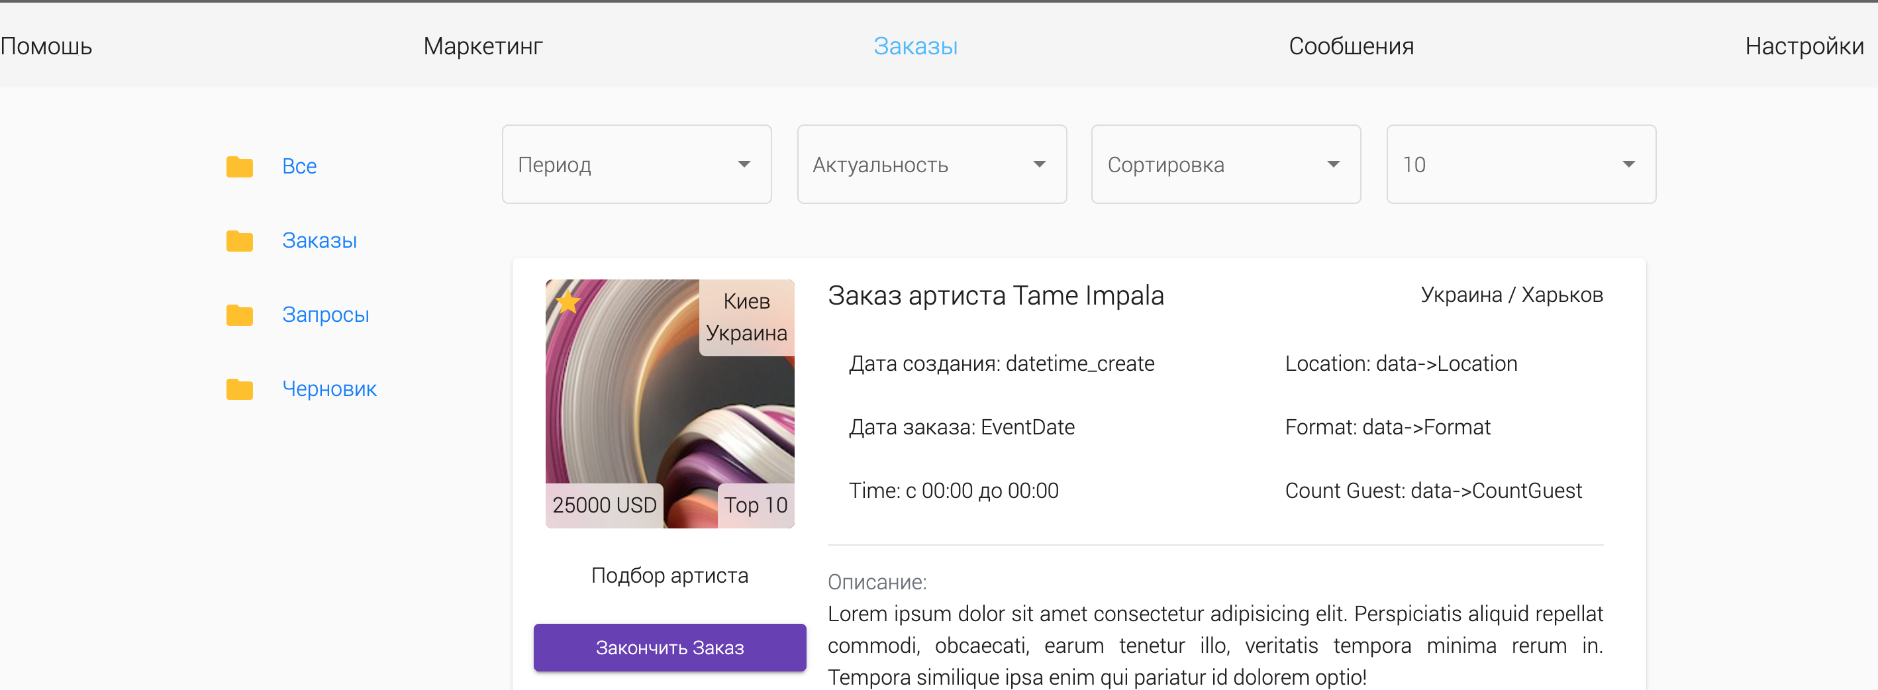
Task: Select the Запросы link in sidebar
Action: coord(325,315)
